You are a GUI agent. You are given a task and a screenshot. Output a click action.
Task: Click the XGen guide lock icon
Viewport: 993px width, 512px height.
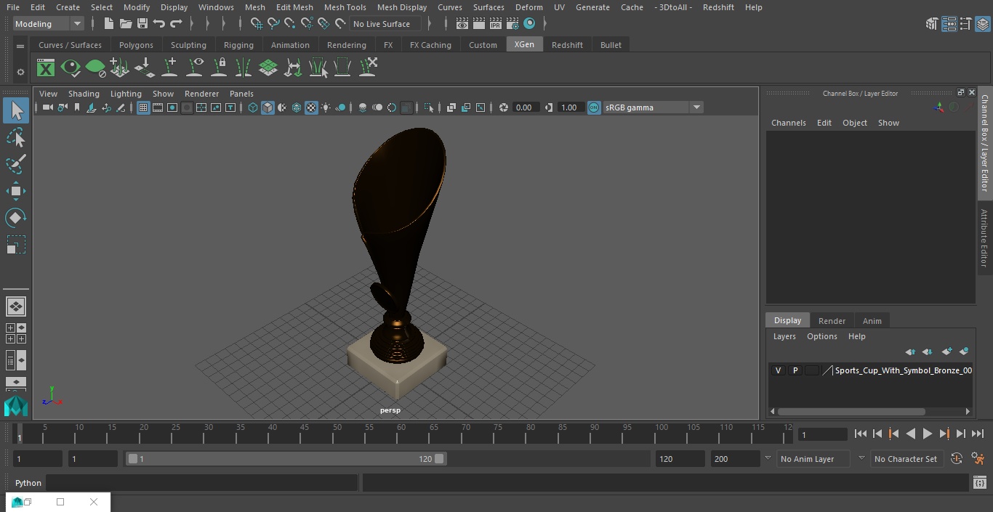[x=219, y=68]
